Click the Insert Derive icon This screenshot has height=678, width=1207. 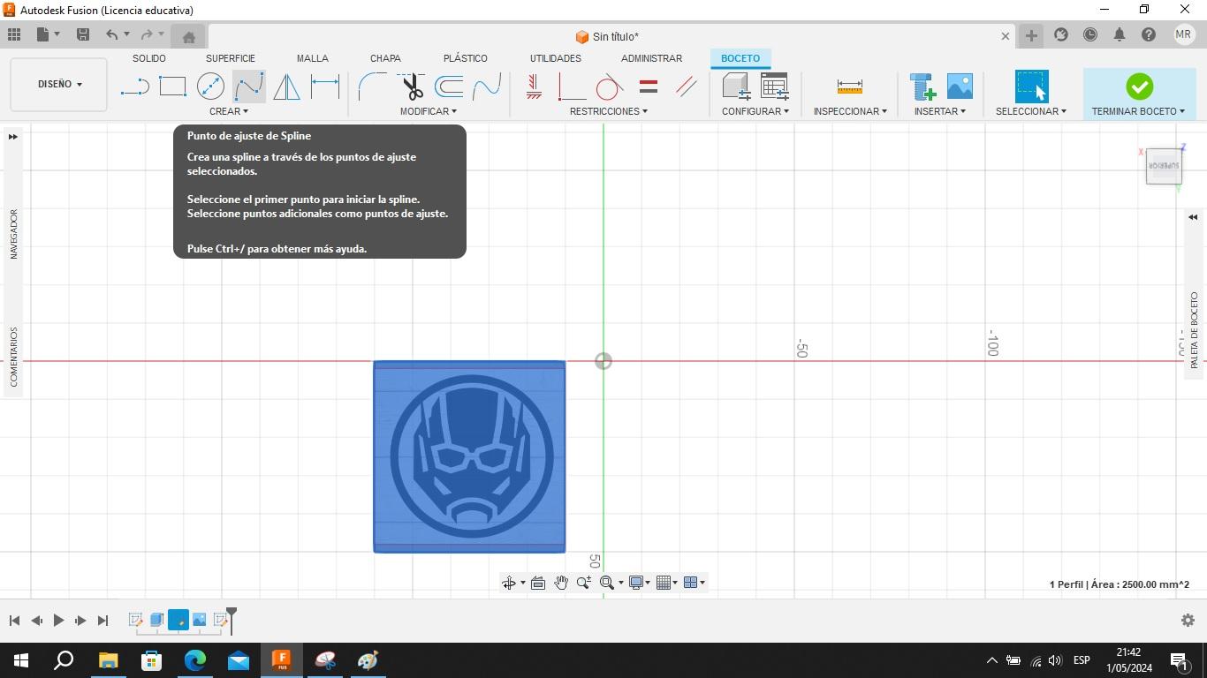[922, 87]
